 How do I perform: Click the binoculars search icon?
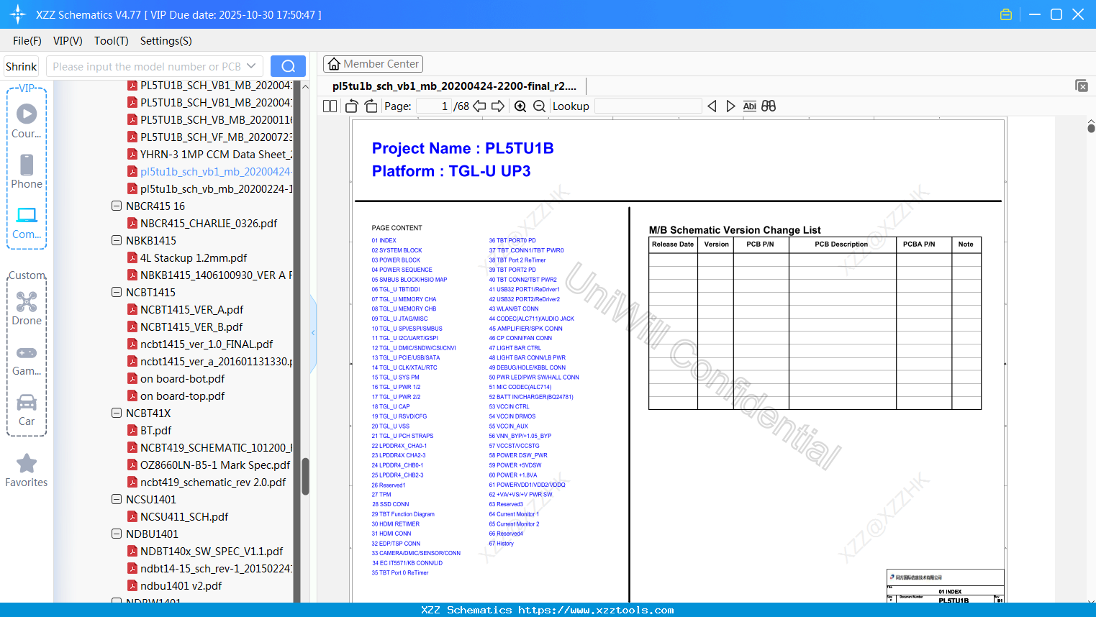[x=769, y=106]
